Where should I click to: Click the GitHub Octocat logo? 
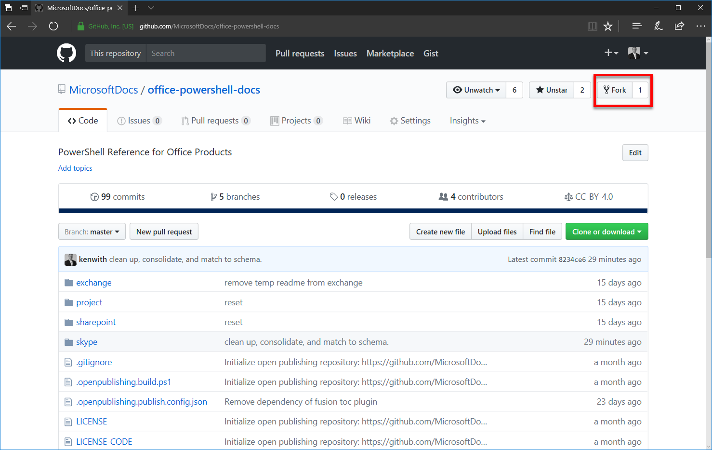(x=66, y=53)
